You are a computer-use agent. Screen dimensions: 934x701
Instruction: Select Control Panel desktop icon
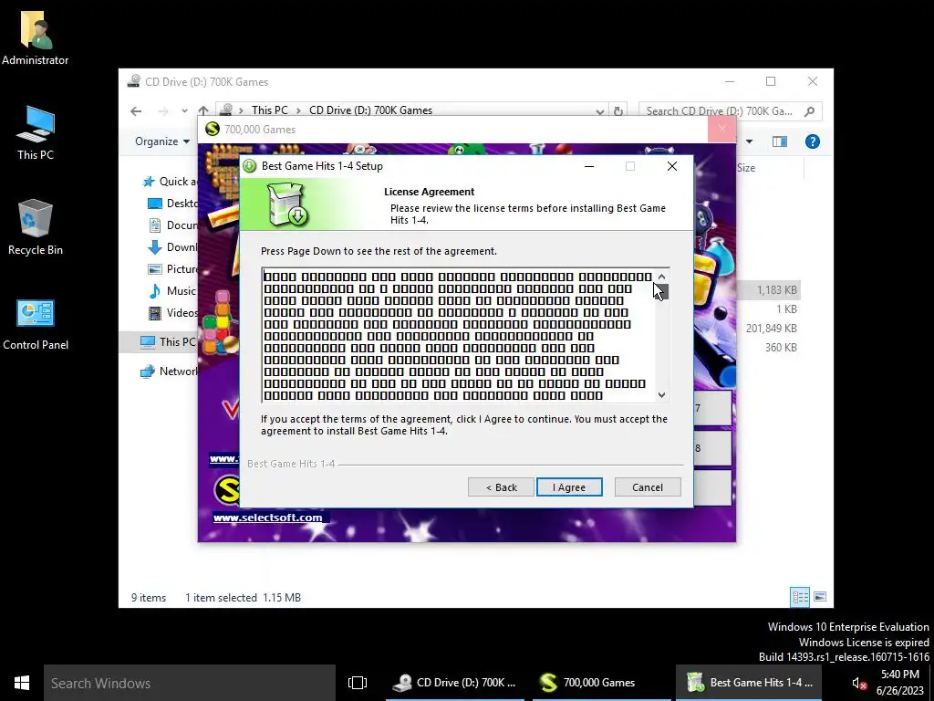point(36,324)
